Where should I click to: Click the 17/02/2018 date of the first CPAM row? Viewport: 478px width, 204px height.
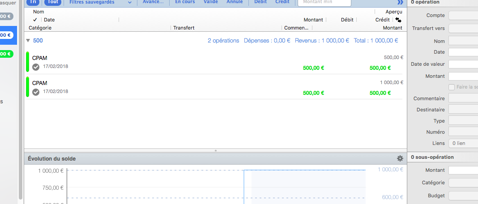tap(55, 66)
